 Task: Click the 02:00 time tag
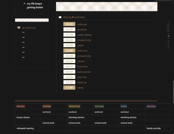pos(69,56)
